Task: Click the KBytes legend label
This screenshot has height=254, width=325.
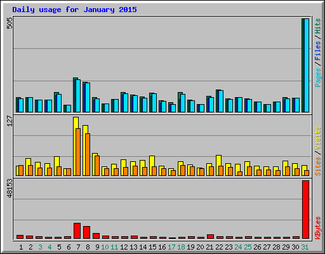Action: [x=317, y=228]
